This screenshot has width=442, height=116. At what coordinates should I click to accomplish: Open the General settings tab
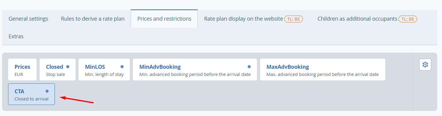(28, 19)
